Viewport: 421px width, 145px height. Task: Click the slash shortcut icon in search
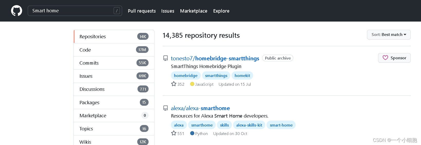(x=117, y=11)
